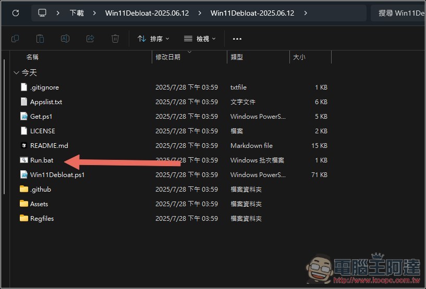Go to first Win11Debloat-2025.06.12 breadcrumb folder

pos(147,13)
